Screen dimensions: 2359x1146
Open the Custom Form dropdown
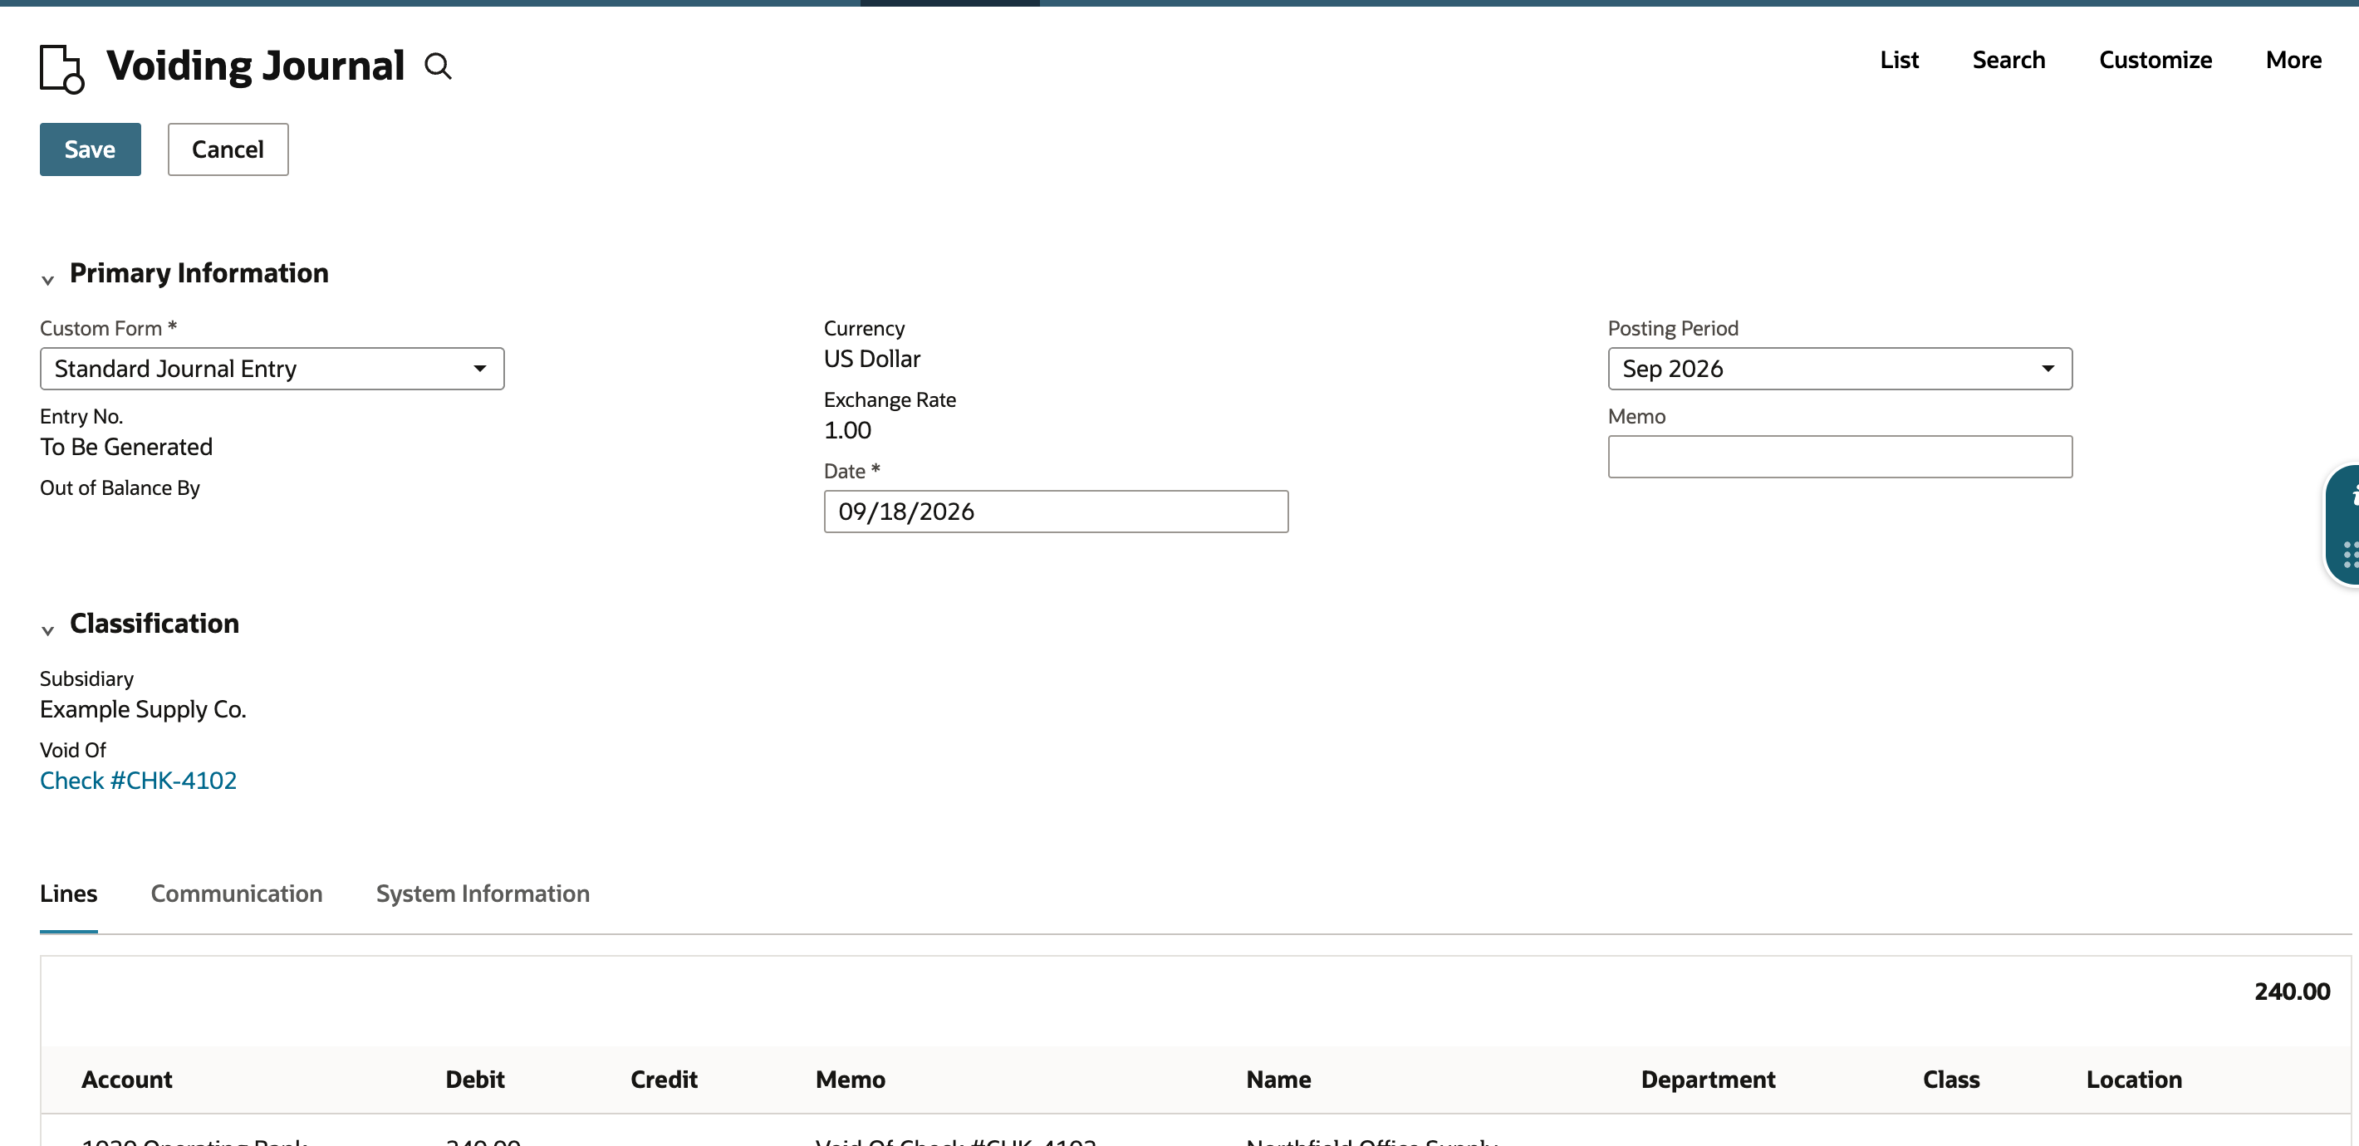click(272, 369)
